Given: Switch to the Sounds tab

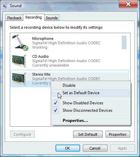Looking at the screenshot, I should (52, 18).
